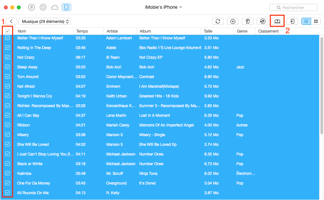Click the album Not Crazy EP
The height and width of the screenshot is (200, 324).
(151, 57)
